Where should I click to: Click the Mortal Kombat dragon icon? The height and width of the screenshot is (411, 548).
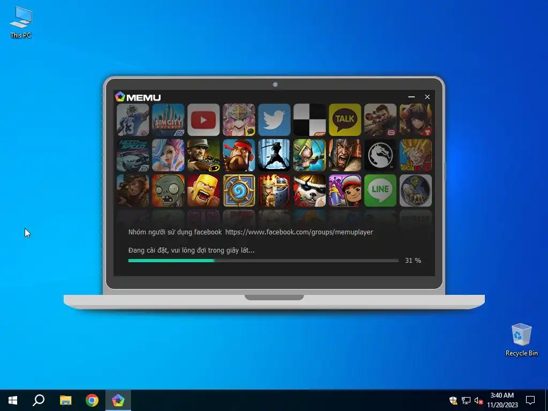pyautogui.click(x=380, y=155)
